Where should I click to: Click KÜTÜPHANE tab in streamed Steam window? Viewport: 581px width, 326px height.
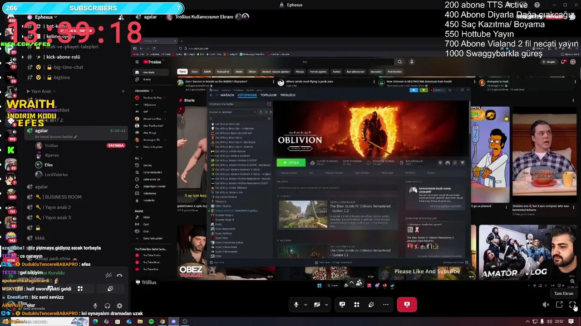coord(247,95)
